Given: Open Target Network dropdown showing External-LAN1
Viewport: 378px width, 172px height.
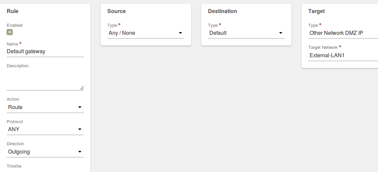Looking at the screenshot, I should [x=343, y=55].
